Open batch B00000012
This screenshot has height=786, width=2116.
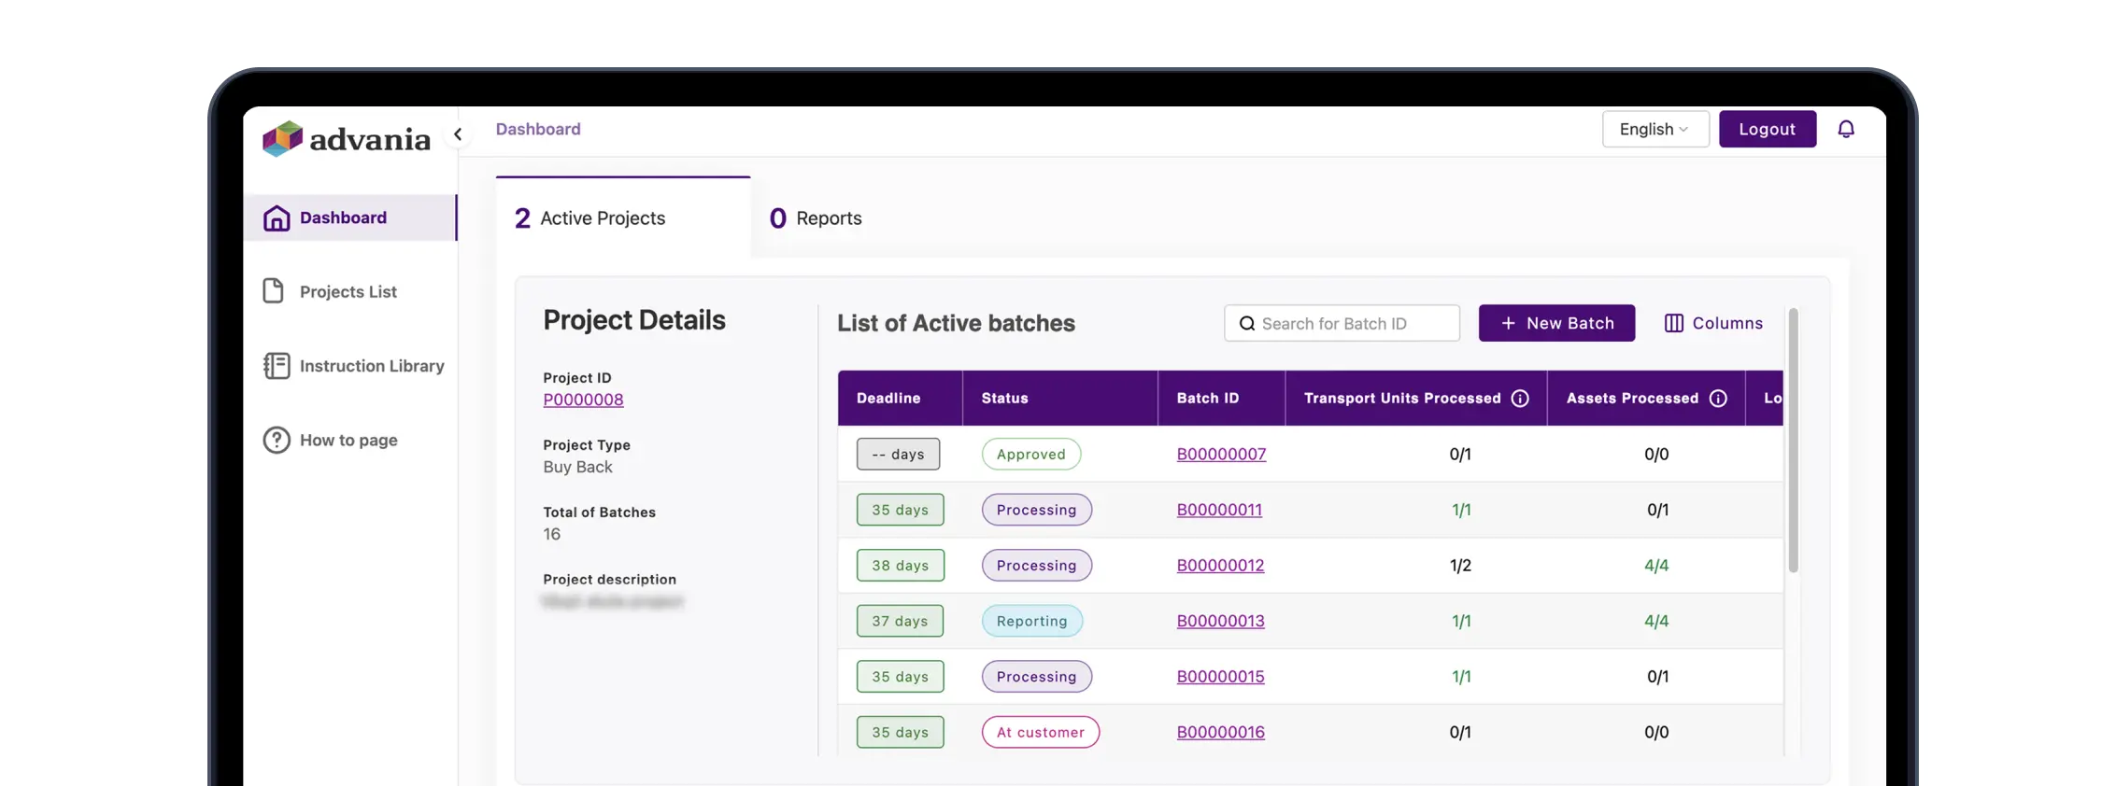[1220, 565]
